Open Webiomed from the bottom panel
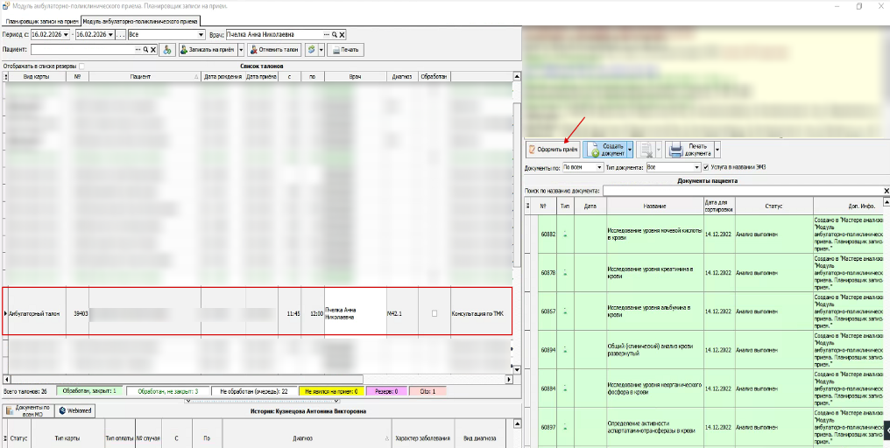The height and width of the screenshot is (448, 890). pos(76,410)
